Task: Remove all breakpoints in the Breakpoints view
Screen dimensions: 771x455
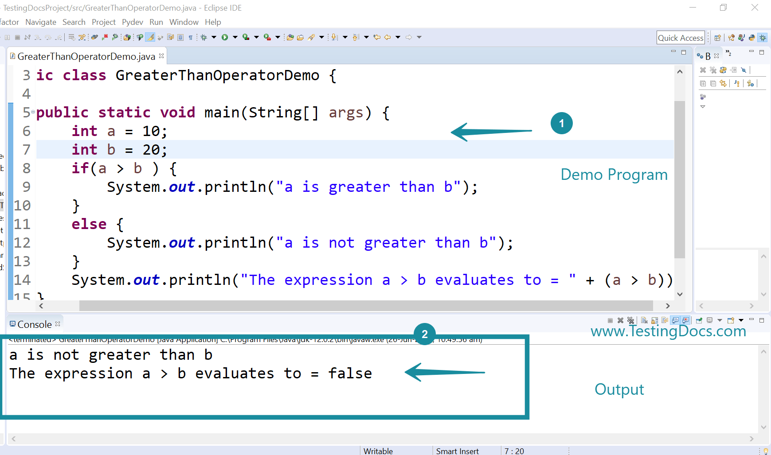Action: coord(713,70)
